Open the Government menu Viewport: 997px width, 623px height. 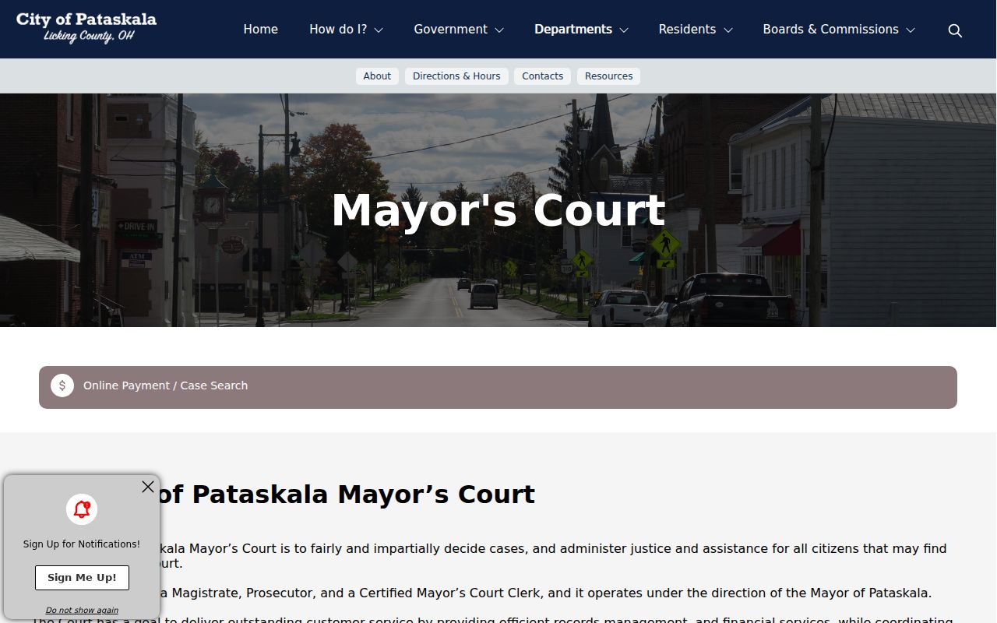click(x=450, y=30)
